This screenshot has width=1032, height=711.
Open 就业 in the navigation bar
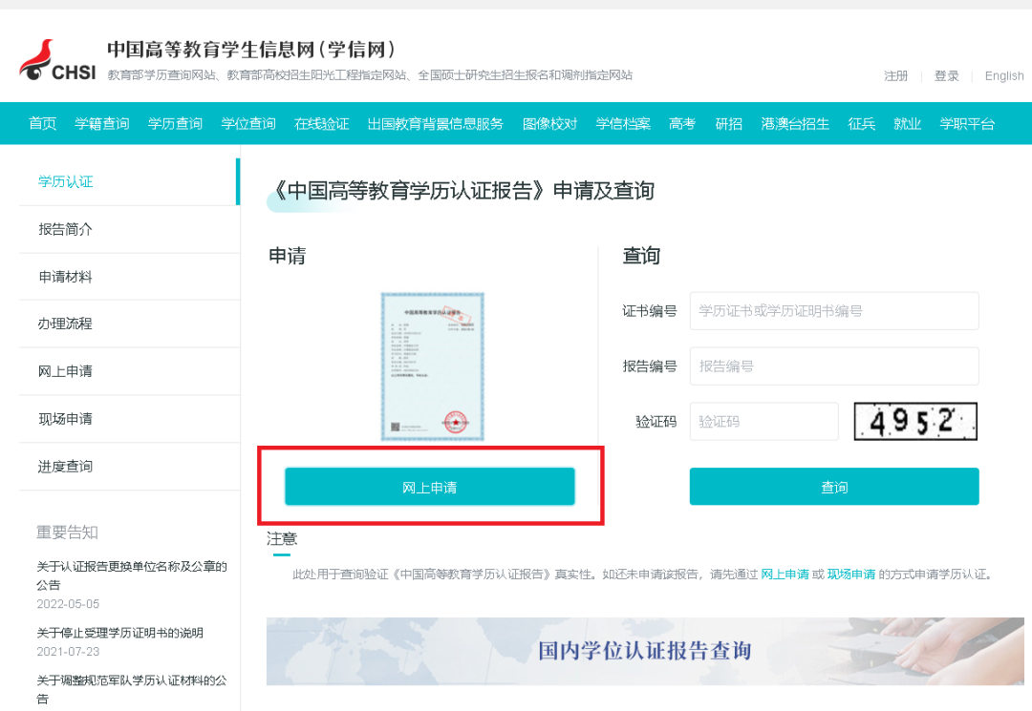pyautogui.click(x=907, y=123)
